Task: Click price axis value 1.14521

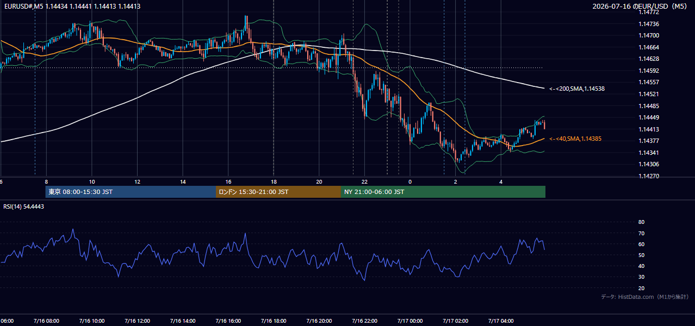Action: pos(648,94)
